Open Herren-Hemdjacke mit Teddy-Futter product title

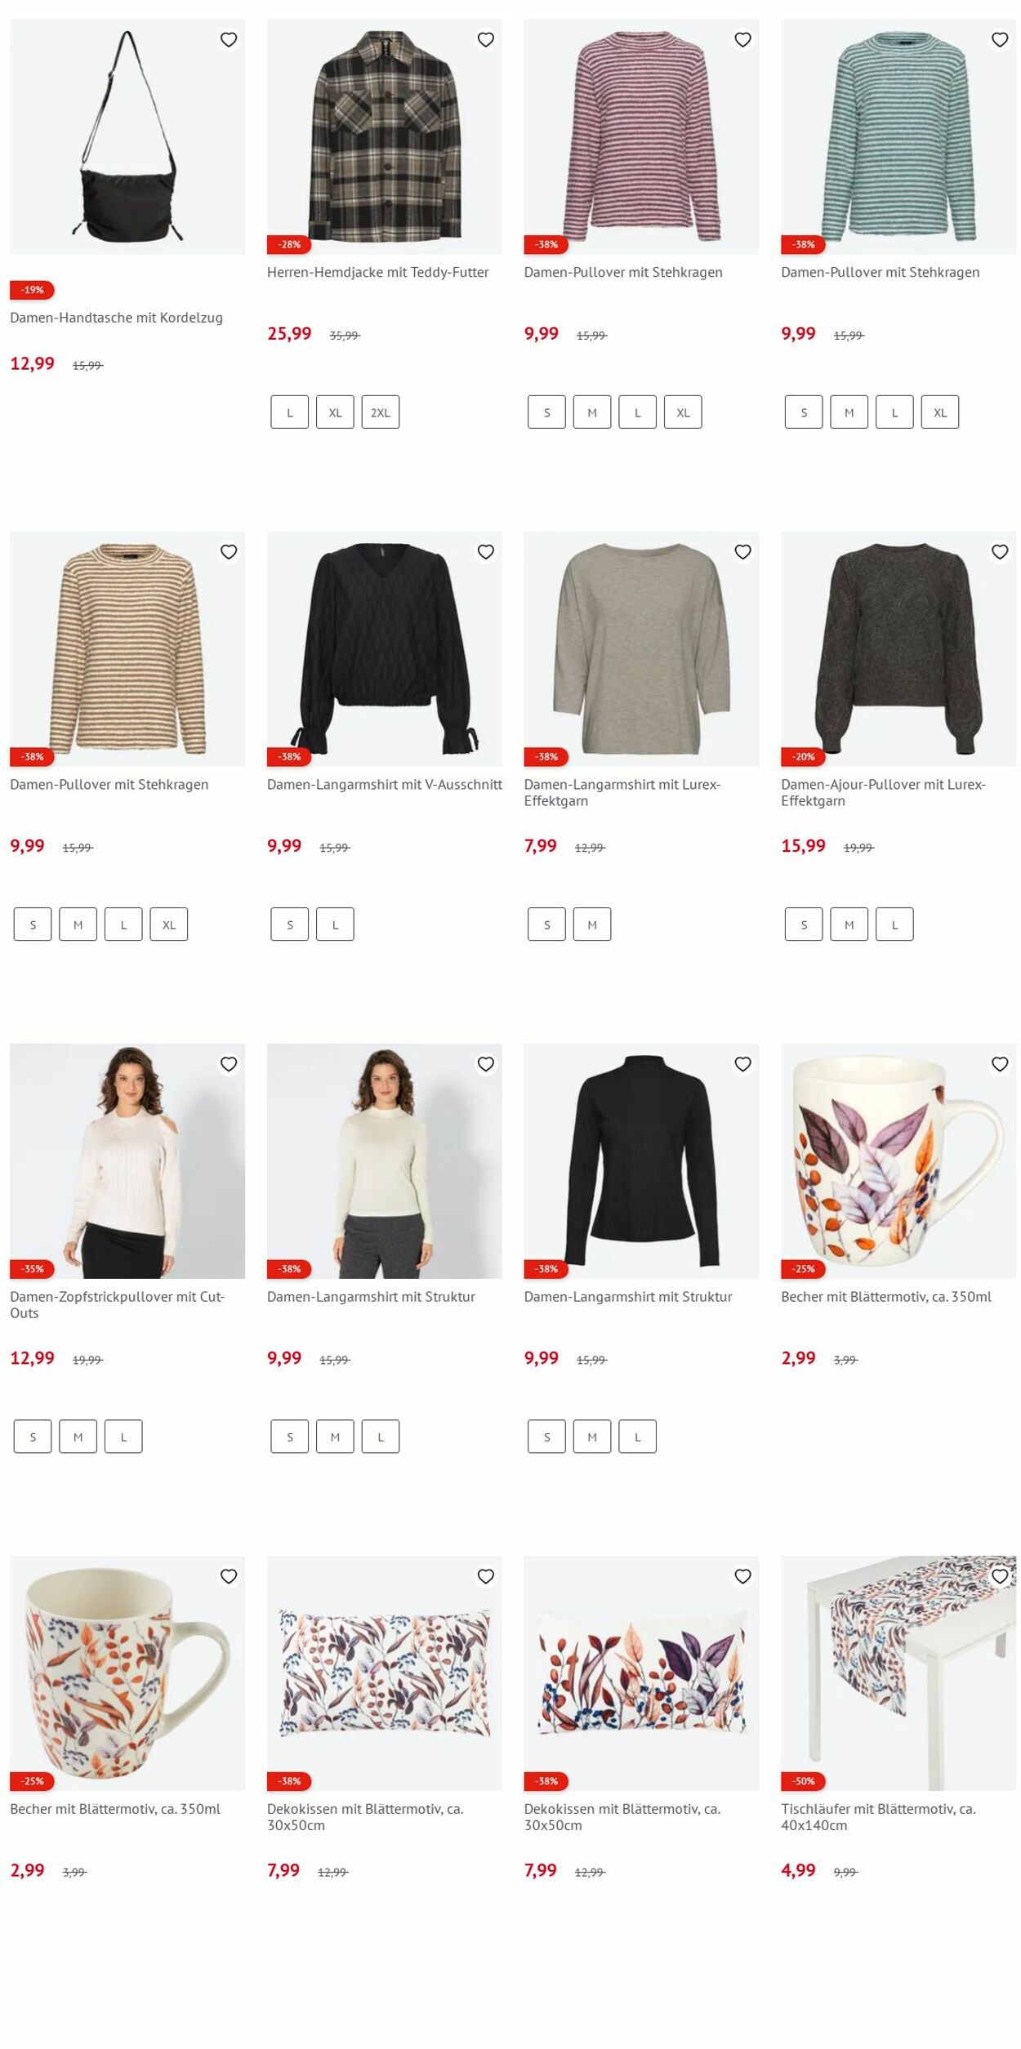click(x=377, y=272)
